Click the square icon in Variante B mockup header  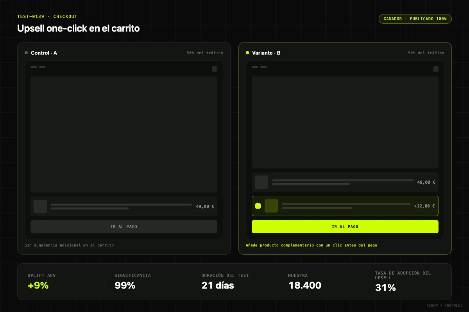(436, 69)
